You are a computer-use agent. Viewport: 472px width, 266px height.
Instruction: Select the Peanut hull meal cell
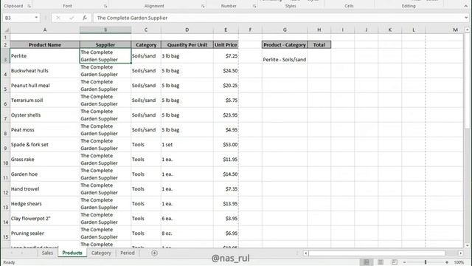coord(45,86)
